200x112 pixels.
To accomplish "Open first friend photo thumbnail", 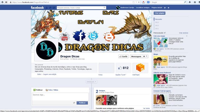I will (101, 100).
